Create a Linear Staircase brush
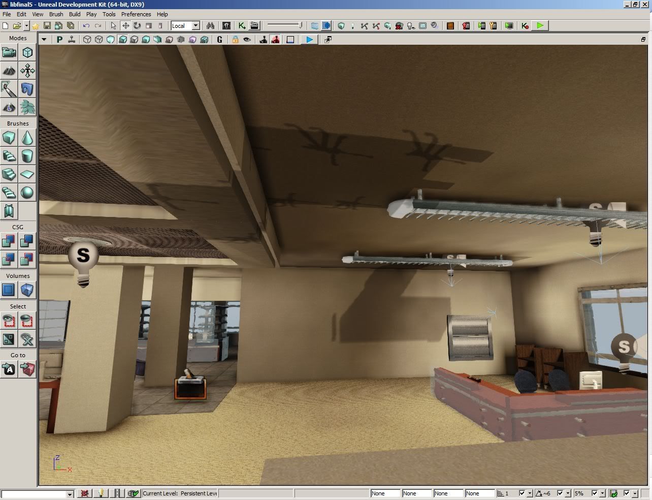Image resolution: width=652 pixels, height=500 pixels. point(9,174)
